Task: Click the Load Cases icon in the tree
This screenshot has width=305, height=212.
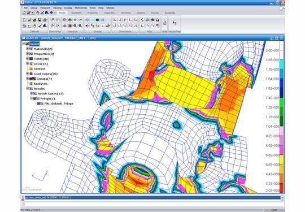Action: pyautogui.click(x=31, y=73)
